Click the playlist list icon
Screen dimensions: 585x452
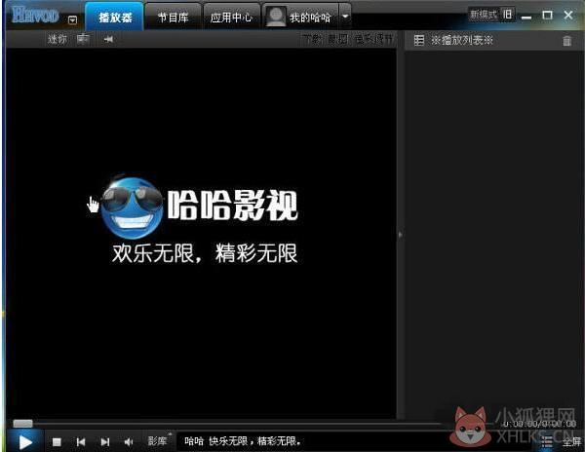click(x=419, y=40)
